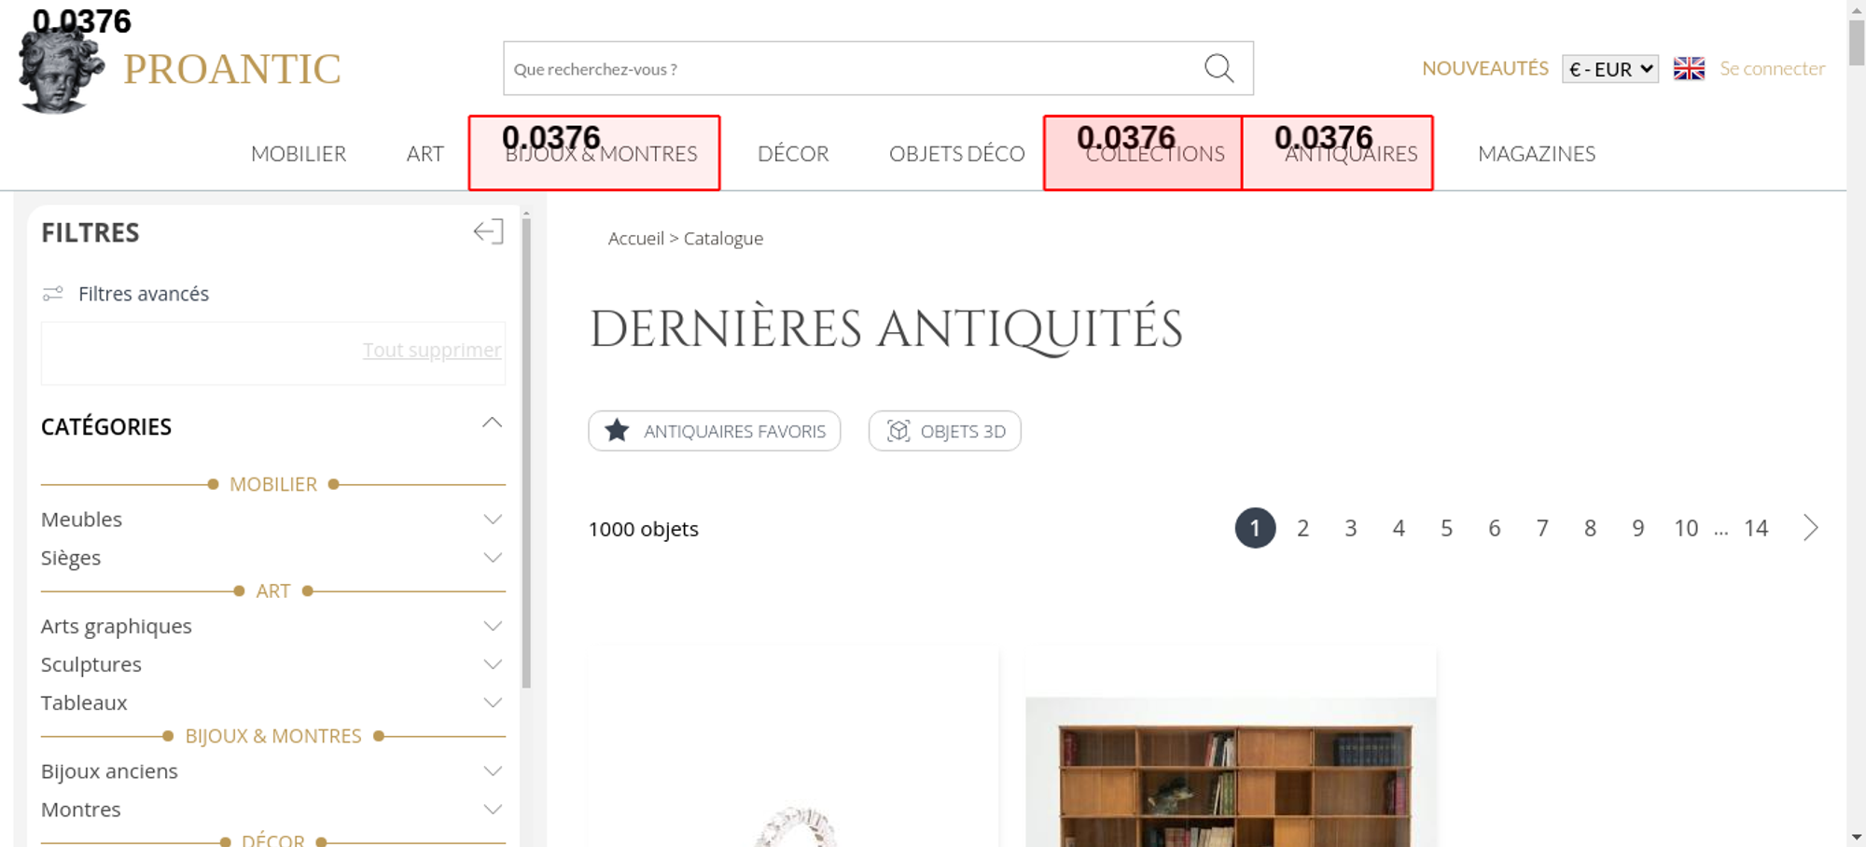Open the EUR currency dropdown

1610,69
